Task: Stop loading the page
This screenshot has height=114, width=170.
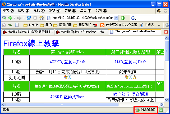Action: pos(35,18)
